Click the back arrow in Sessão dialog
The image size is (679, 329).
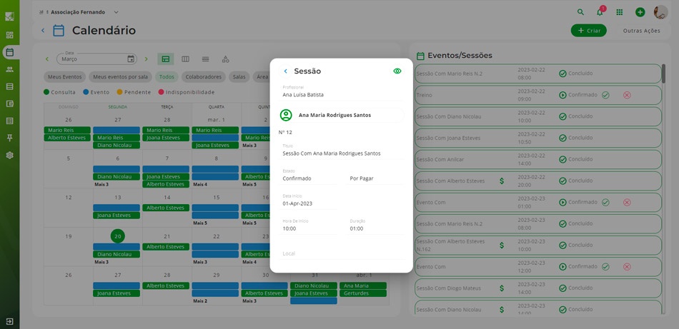tap(286, 71)
